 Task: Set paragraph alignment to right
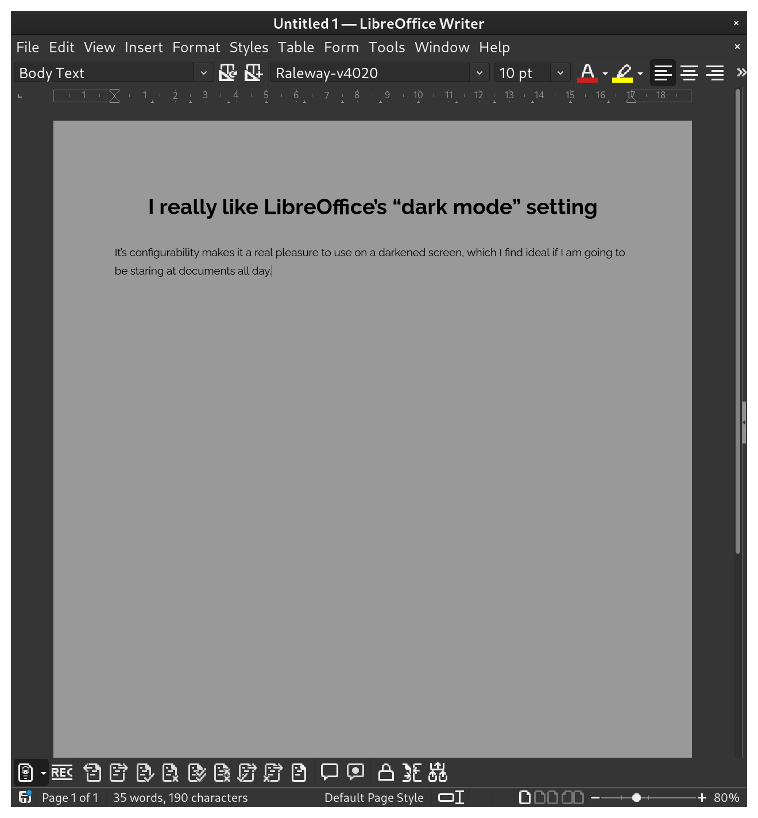(715, 72)
